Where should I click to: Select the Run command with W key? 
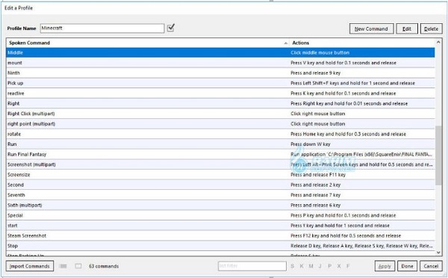click(220, 144)
